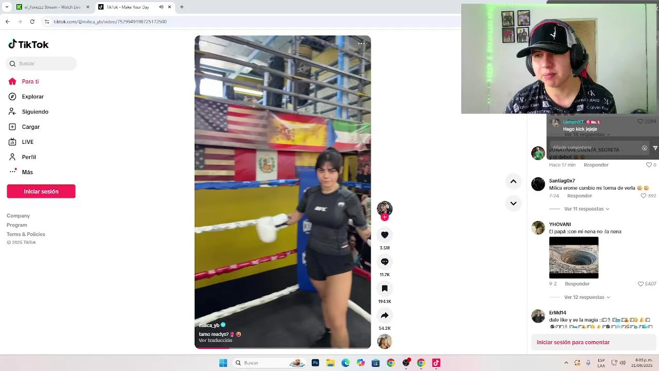Open Santiag0x7's profile avatar

538,184
